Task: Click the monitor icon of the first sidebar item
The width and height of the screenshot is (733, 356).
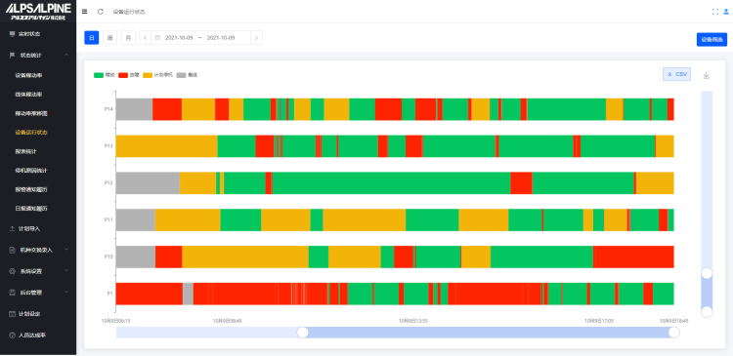Action: 12,34
